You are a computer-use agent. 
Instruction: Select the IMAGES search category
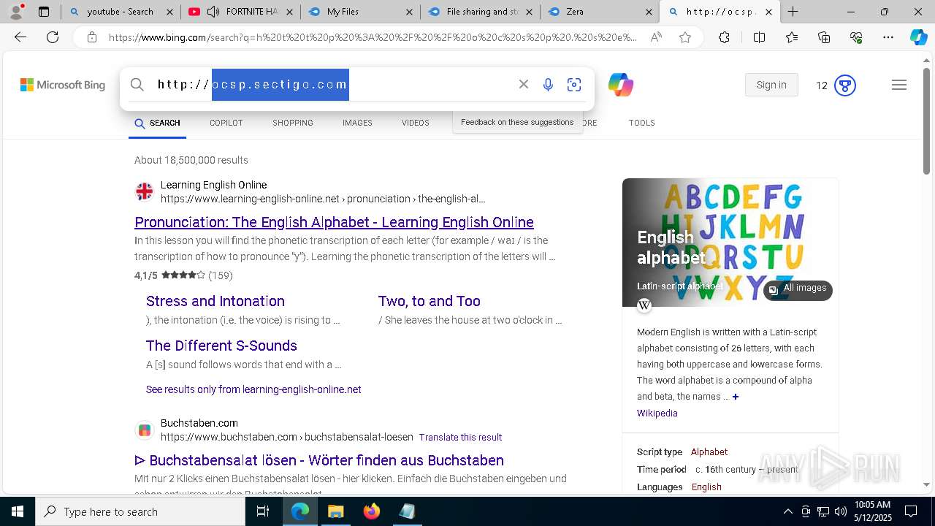tap(357, 123)
